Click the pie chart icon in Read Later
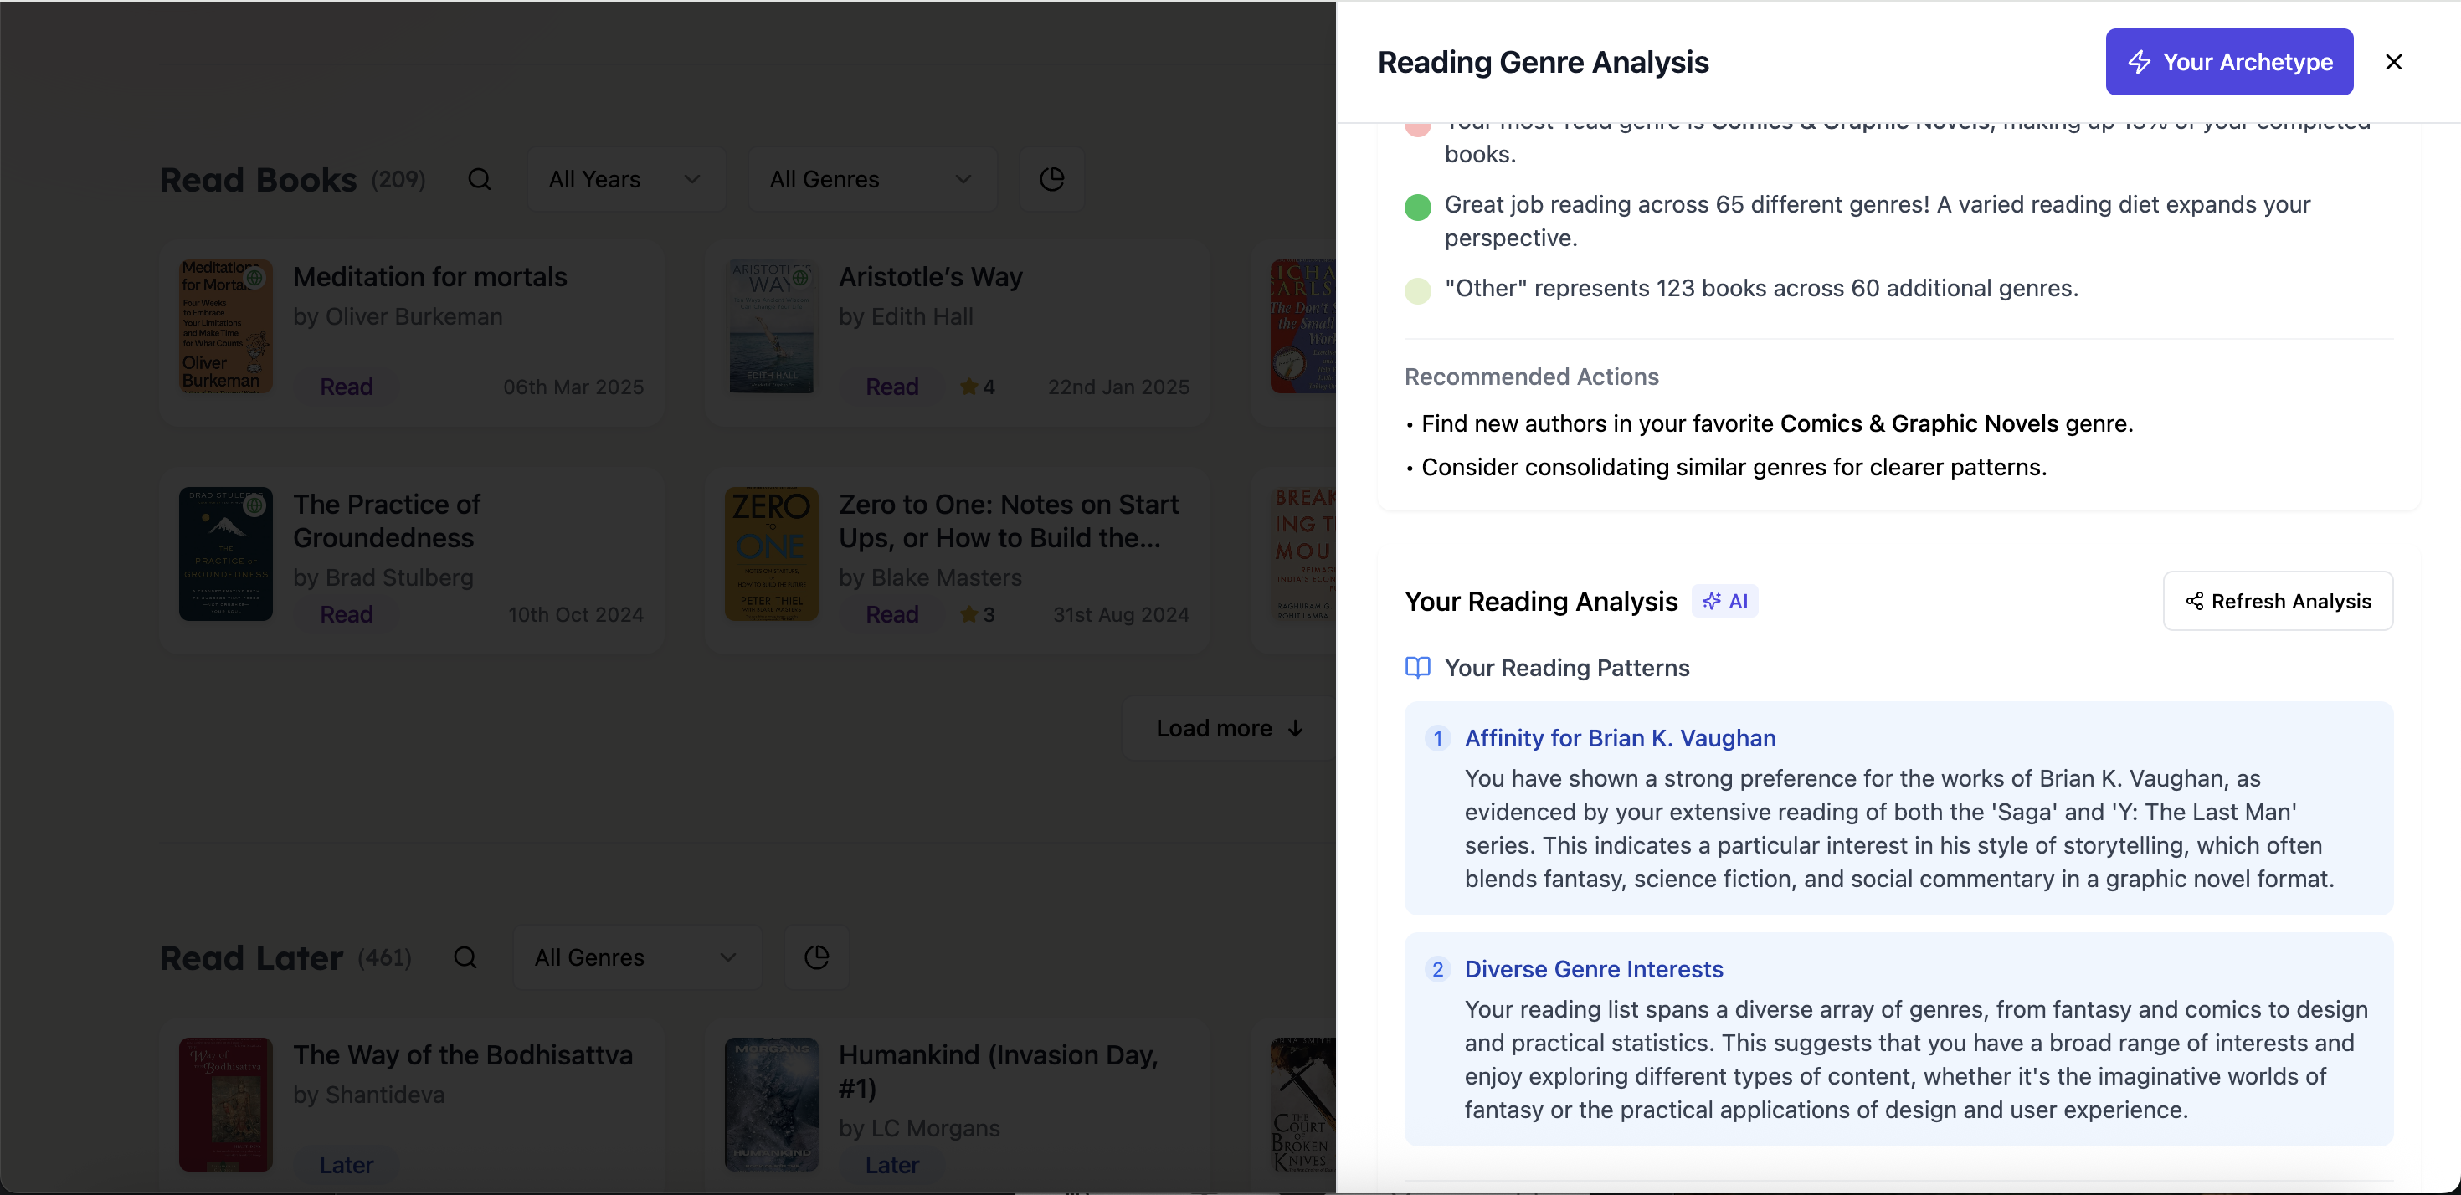This screenshot has height=1195, width=2461. 817,957
